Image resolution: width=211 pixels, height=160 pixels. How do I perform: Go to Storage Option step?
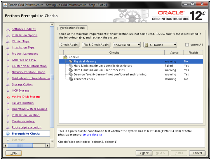click(x=22, y=84)
